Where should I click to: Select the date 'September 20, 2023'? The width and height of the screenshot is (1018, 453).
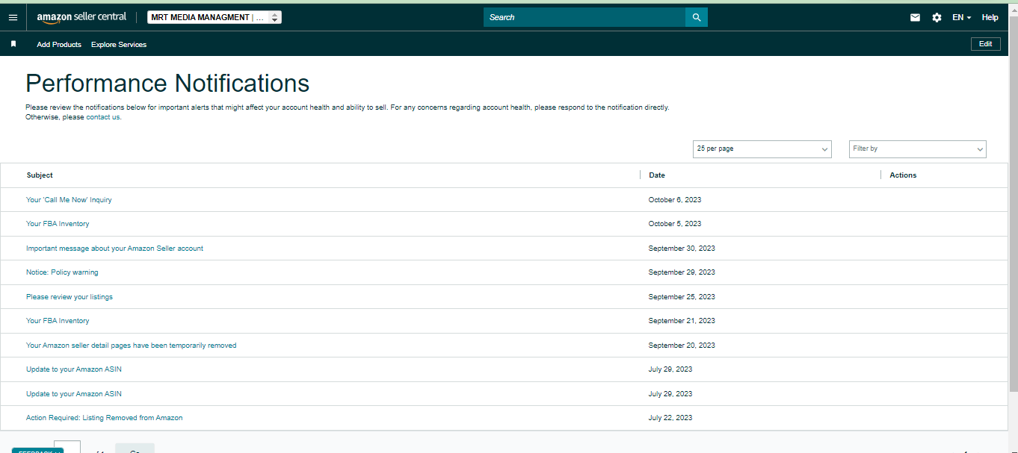(682, 346)
